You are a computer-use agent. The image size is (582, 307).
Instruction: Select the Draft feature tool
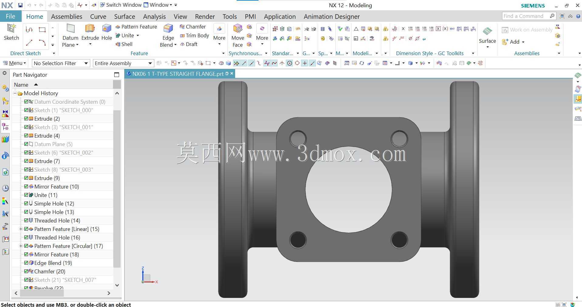tap(189, 44)
